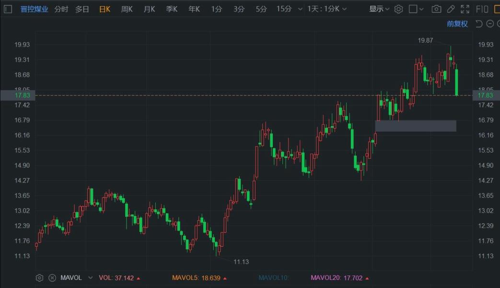Enter fullscreen chart mode
The height and width of the screenshot is (288, 500).
pyautogui.click(x=465, y=9)
